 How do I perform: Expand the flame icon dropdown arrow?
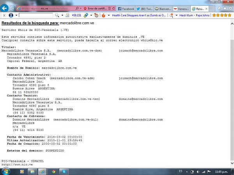109,15
